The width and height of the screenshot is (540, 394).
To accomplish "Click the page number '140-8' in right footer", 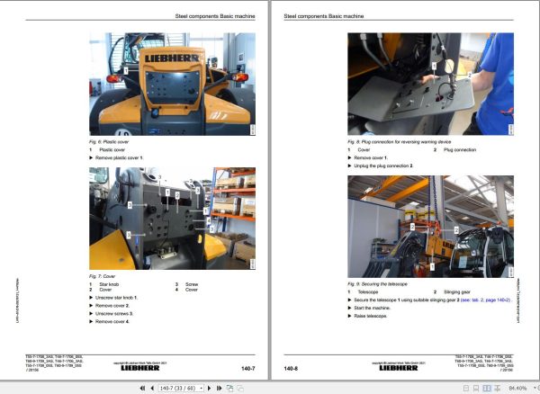I will [x=291, y=369].
